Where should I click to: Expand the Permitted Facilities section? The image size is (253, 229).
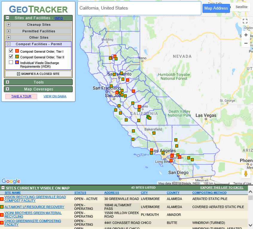pos(9,31)
